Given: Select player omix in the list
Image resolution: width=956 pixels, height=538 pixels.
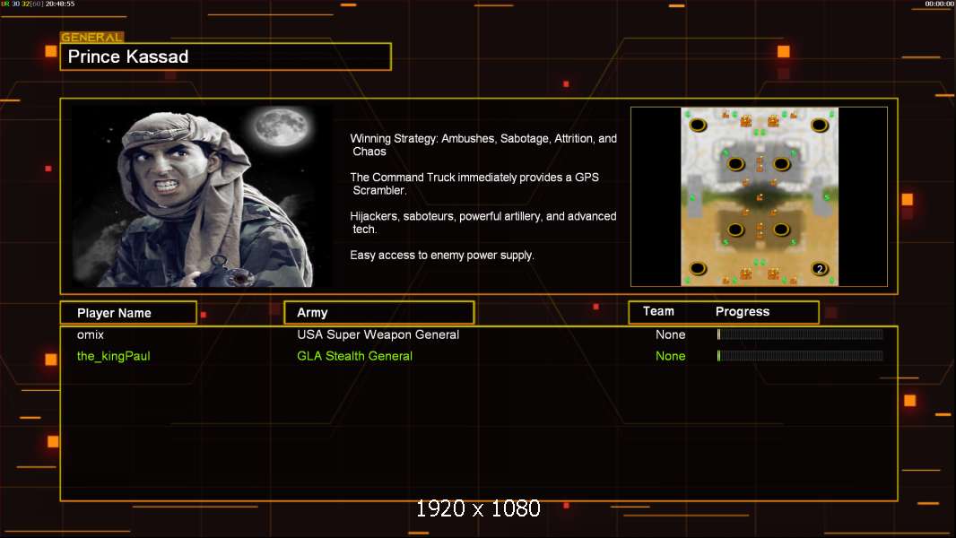Looking at the screenshot, I should coord(91,334).
